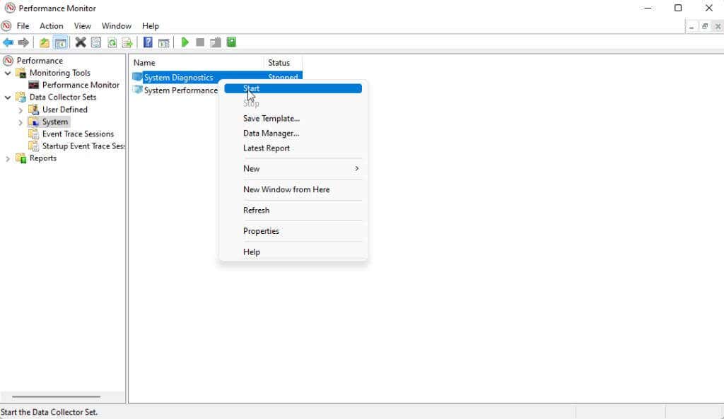Click the Forward arrow in toolbar
Image resolution: width=724 pixels, height=419 pixels.
pyautogui.click(x=23, y=42)
